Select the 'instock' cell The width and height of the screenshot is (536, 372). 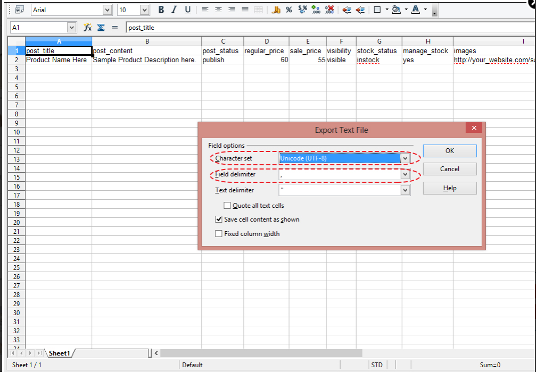coord(379,60)
